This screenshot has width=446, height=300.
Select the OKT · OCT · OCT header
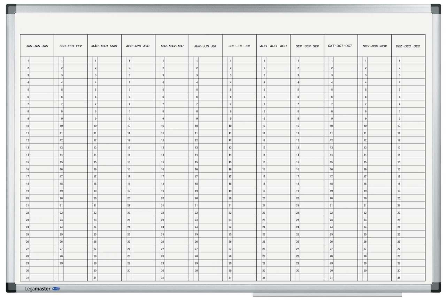point(340,46)
